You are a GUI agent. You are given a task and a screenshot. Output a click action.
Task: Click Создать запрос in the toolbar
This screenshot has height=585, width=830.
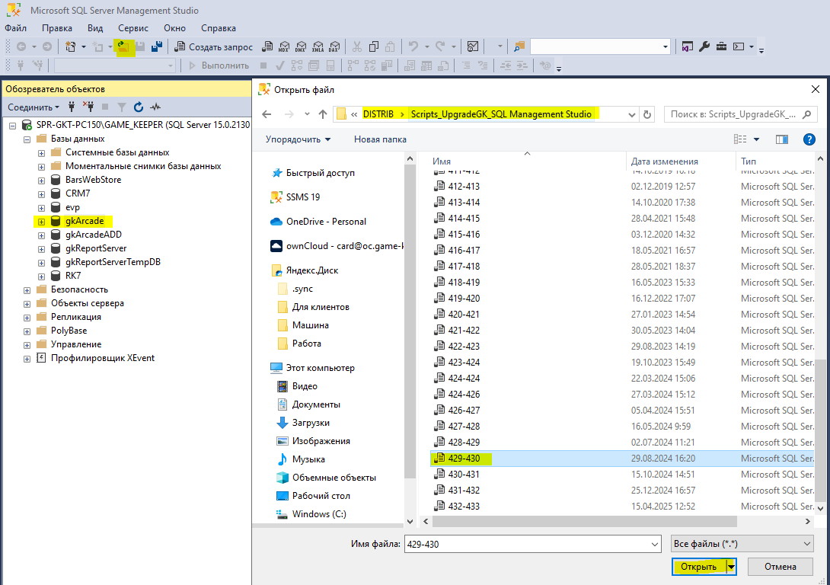pos(214,46)
